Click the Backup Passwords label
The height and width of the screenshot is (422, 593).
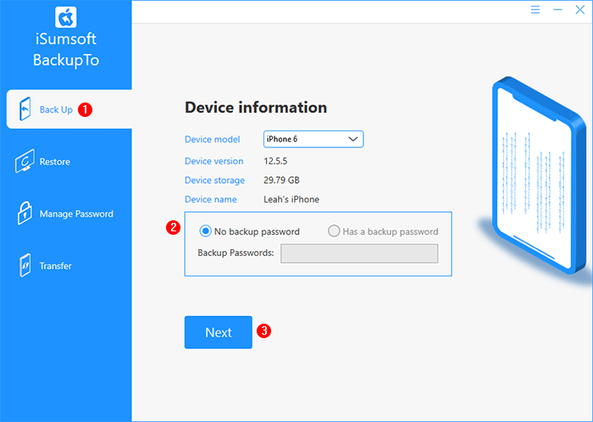236,253
